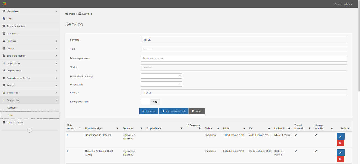The image size is (360, 164).
Task: Click the Fontes Externas icon
Action: tap(4, 122)
